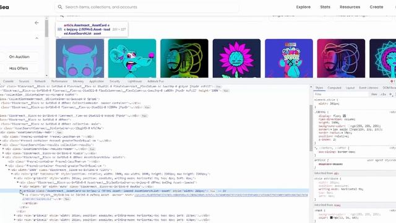Switch to the DevTools Console tab
The width and height of the screenshot is (396, 223).
8,81
